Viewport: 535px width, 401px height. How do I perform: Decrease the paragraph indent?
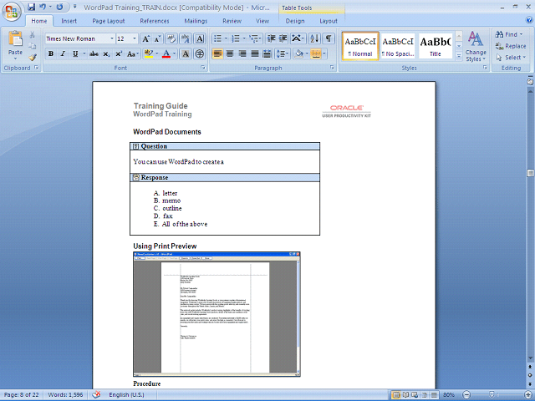[x=271, y=38]
